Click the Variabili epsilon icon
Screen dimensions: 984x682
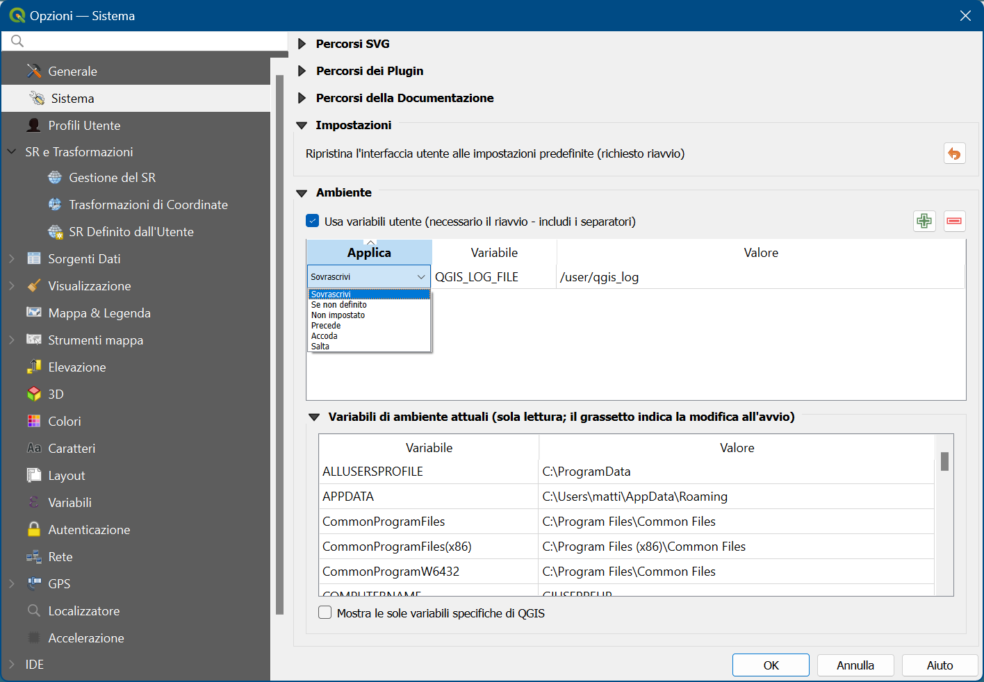click(x=34, y=502)
